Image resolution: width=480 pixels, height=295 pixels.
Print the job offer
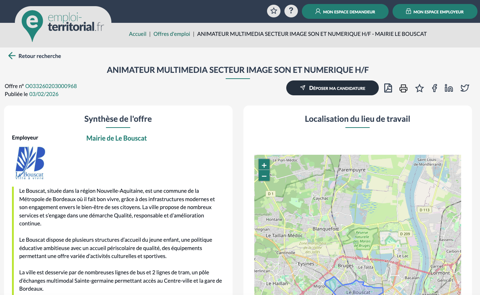tap(403, 88)
